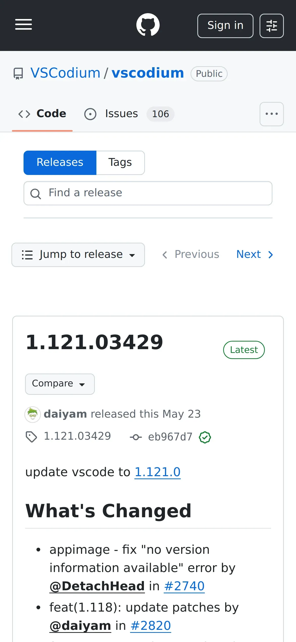This screenshot has width=296, height=642.
Task: Click the list icon in Jump to release
Action: pyautogui.click(x=27, y=255)
